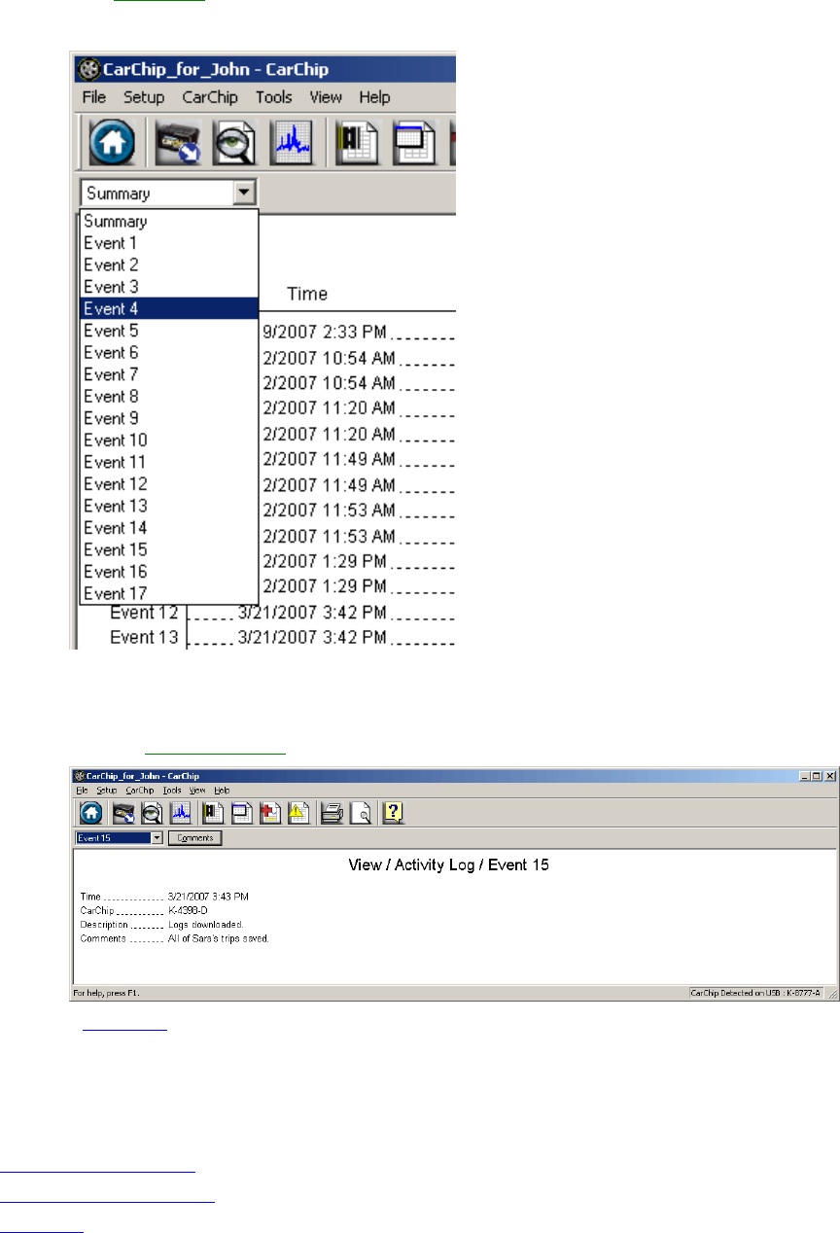840x1233 pixels.
Task: Click the table log icon in Summary window
Action: [x=413, y=145]
